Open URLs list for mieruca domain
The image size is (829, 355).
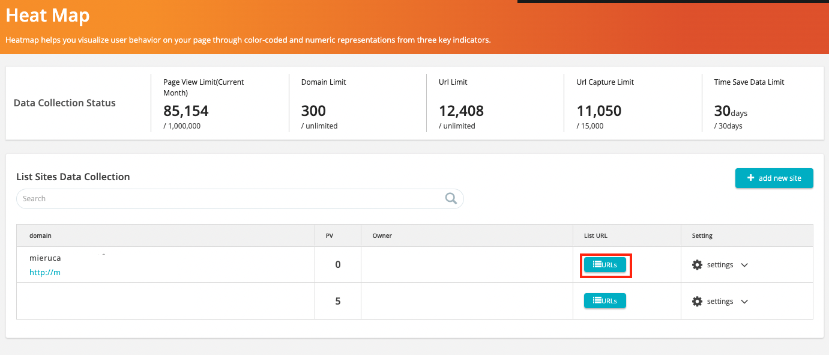pyautogui.click(x=605, y=265)
